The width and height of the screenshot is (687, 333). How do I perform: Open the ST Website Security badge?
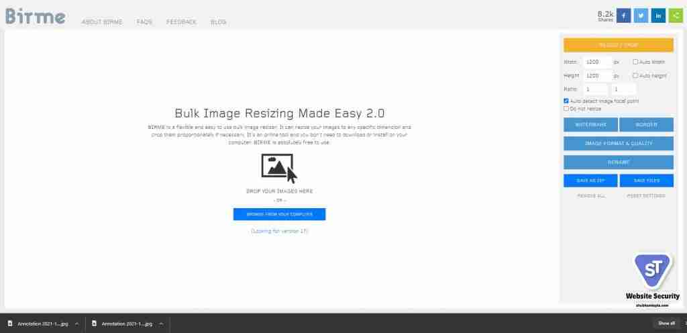[652, 280]
